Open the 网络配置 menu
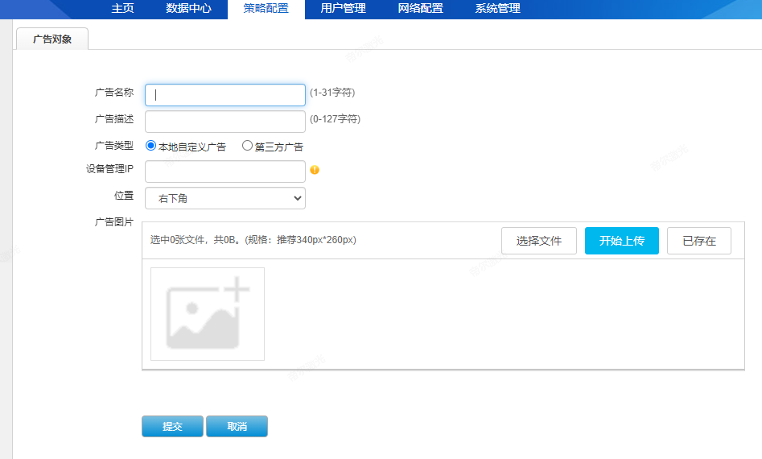Screen dimensions: 762x459 pyautogui.click(x=420, y=9)
